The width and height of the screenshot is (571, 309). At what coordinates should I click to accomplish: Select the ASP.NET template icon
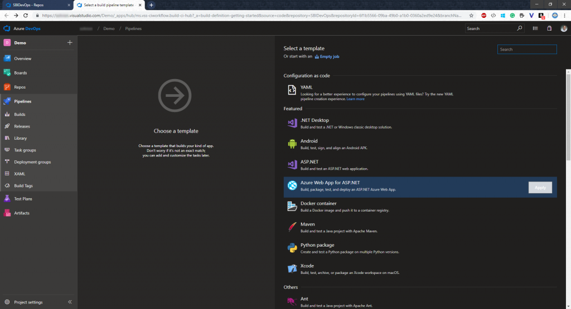(292, 165)
